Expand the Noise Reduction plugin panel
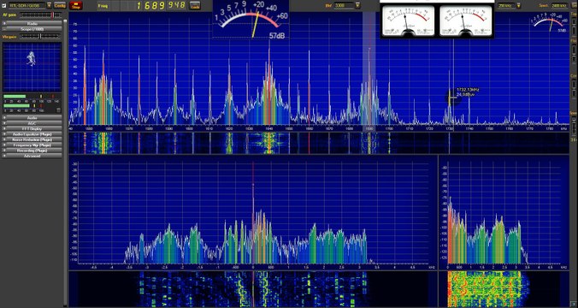This screenshot has width=578, height=308. point(32,139)
